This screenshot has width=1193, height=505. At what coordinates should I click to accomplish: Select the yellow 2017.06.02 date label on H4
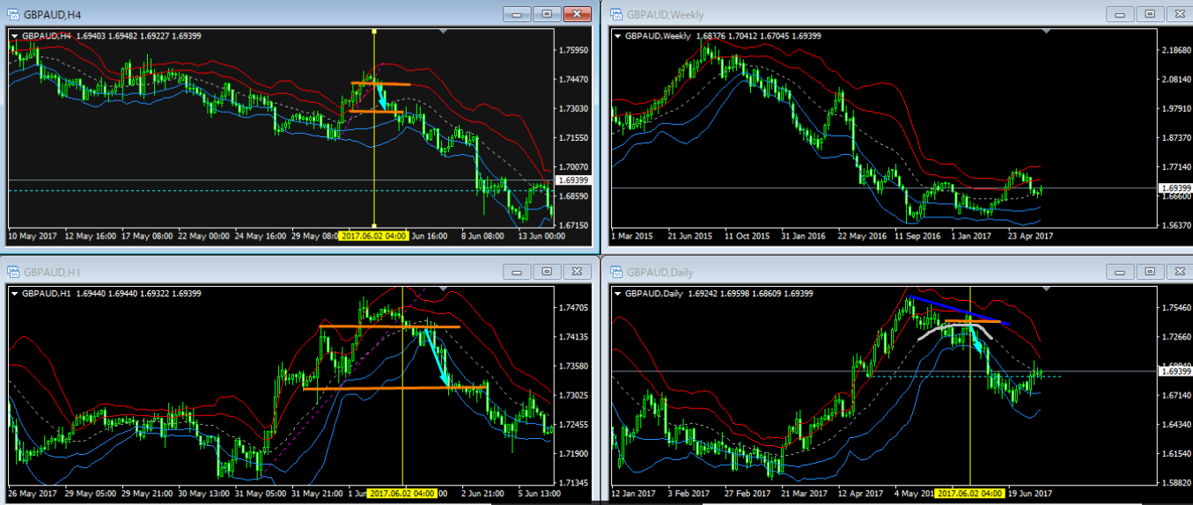(x=373, y=237)
